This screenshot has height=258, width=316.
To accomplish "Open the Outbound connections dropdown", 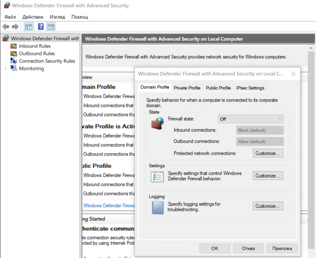I will pos(260,141).
